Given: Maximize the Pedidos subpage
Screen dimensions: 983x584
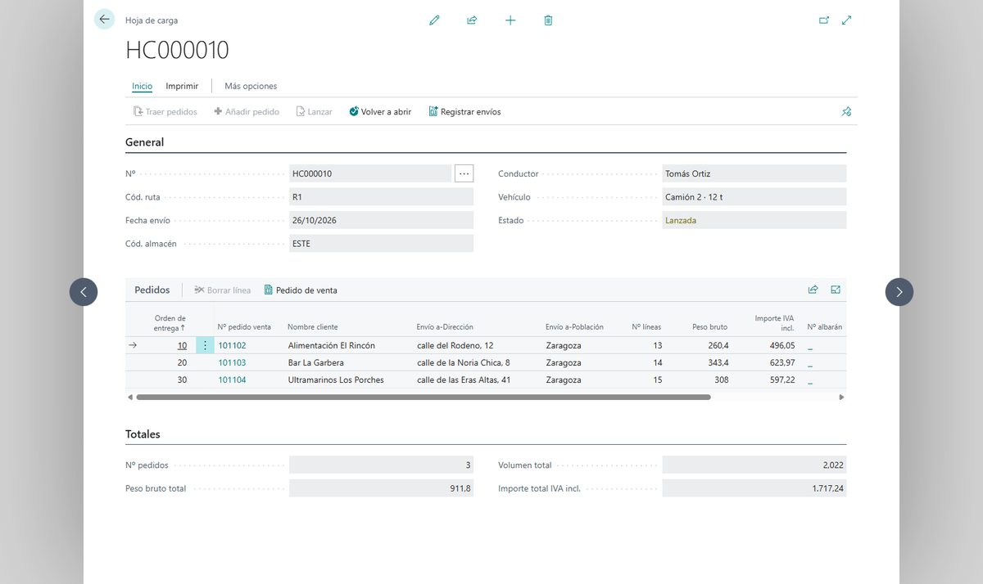Looking at the screenshot, I should click(x=836, y=290).
